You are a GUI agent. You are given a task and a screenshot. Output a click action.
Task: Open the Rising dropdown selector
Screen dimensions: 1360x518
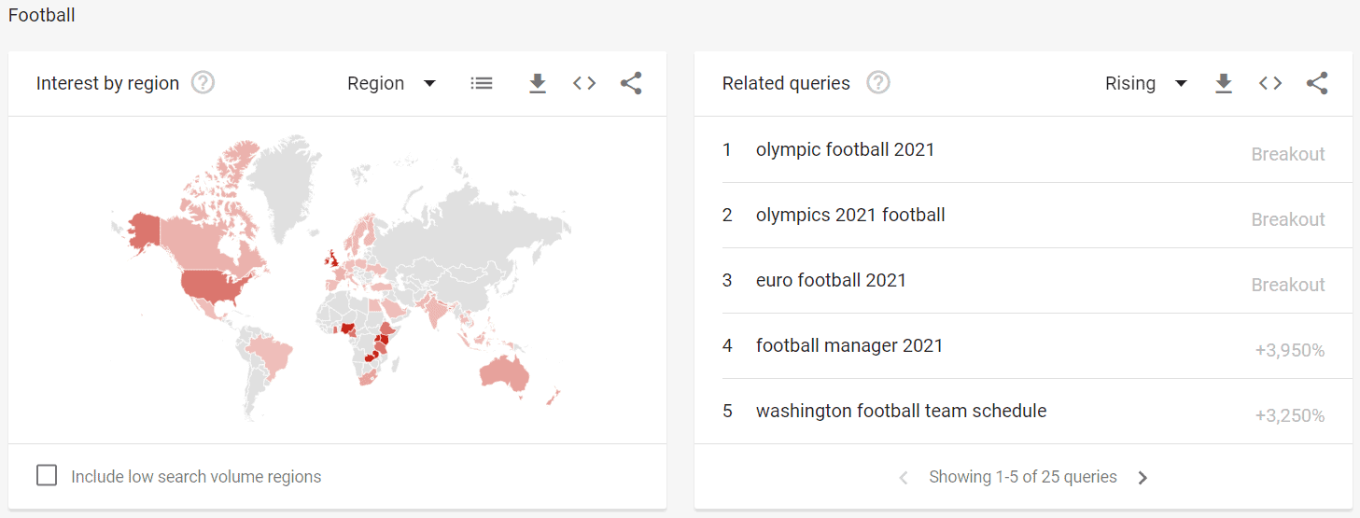[x=1145, y=83]
